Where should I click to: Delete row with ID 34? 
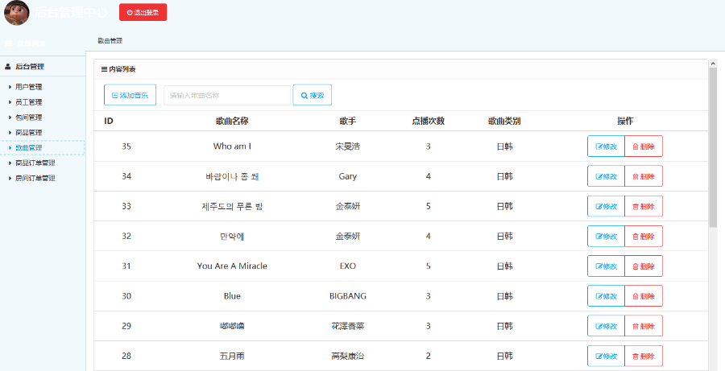[644, 176]
